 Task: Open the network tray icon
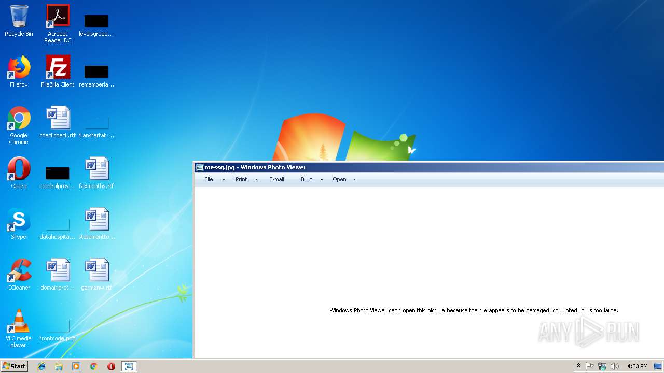[602, 366]
